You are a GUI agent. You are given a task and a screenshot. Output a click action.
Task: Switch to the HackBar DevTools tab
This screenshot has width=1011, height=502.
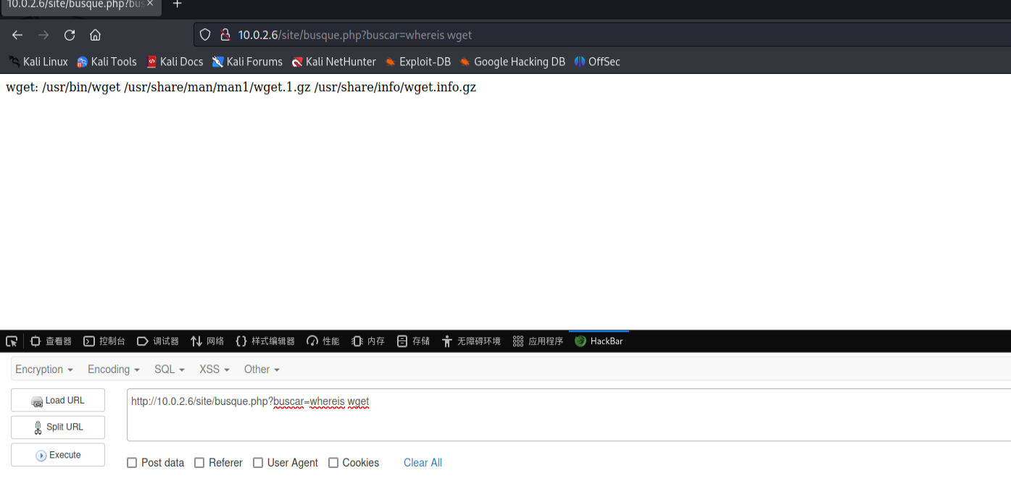599,341
